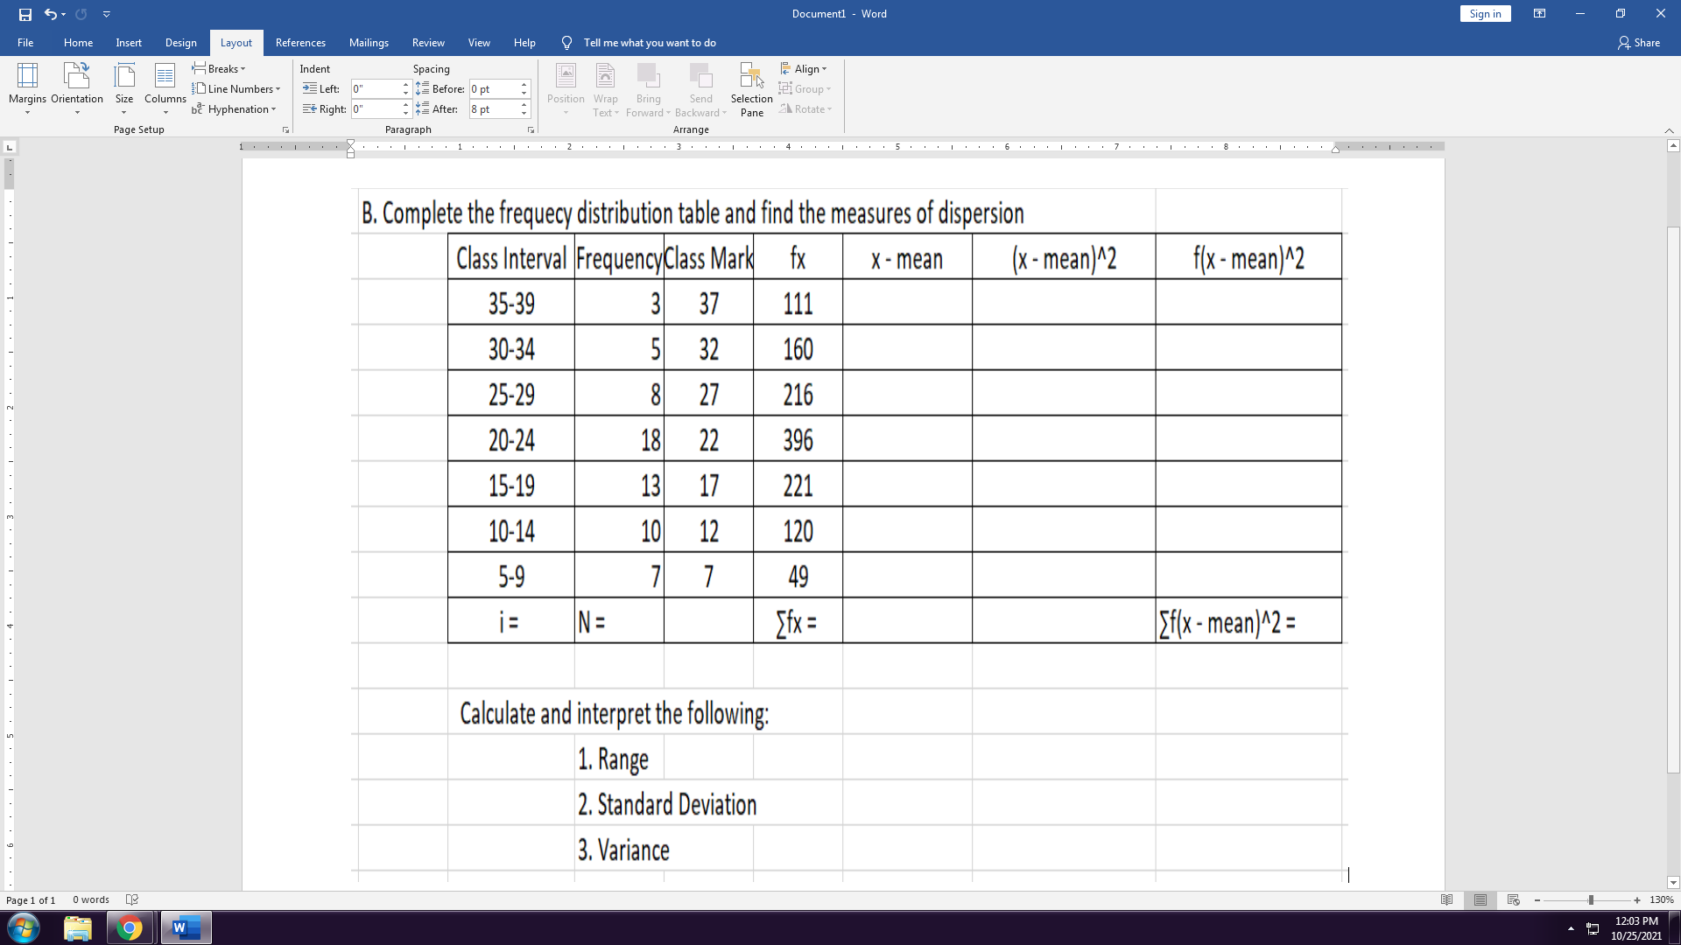Image resolution: width=1681 pixels, height=945 pixels.
Task: Click the Sign in button
Action: coord(1485,13)
